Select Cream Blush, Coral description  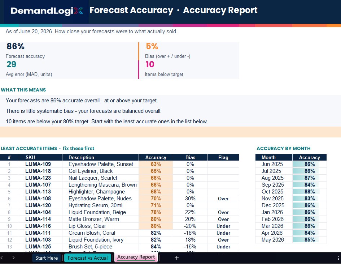point(100,233)
